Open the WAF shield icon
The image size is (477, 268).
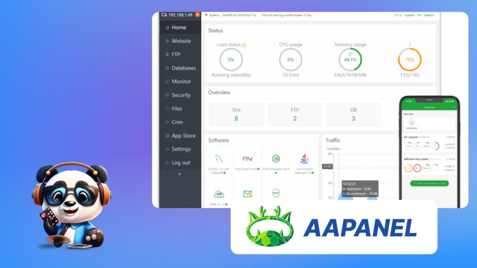pyautogui.click(x=276, y=193)
